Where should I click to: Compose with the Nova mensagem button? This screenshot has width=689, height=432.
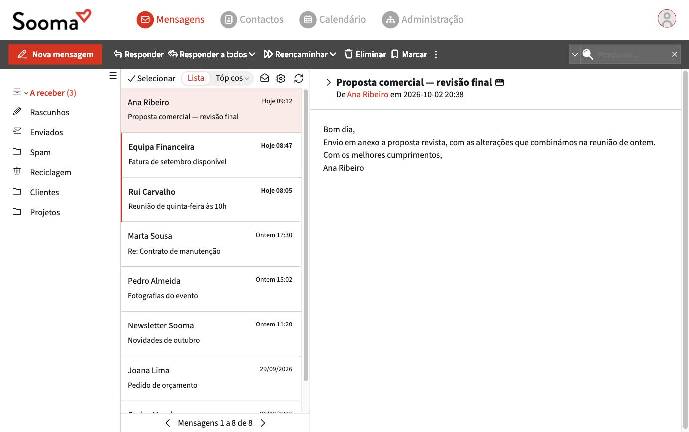click(x=55, y=54)
